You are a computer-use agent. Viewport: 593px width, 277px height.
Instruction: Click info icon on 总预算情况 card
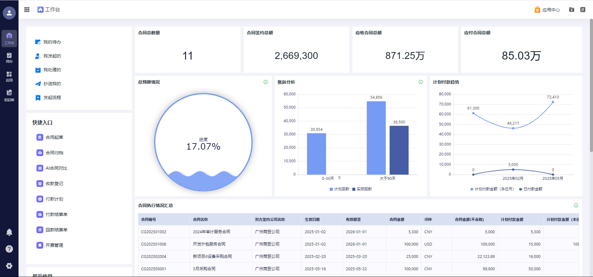point(265,82)
